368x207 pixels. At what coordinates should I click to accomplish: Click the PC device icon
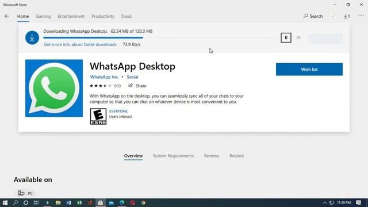21,193
